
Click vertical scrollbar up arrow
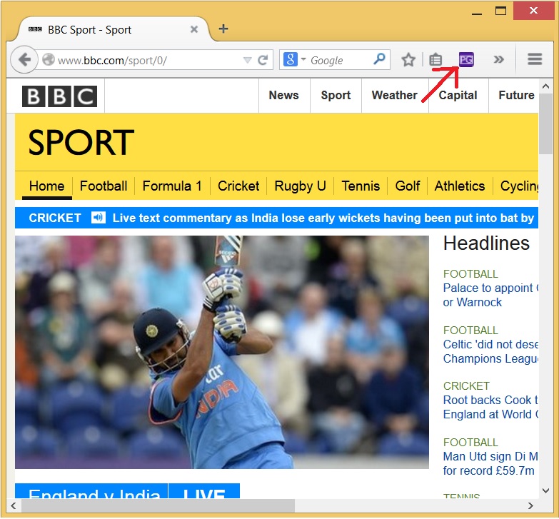(x=545, y=86)
